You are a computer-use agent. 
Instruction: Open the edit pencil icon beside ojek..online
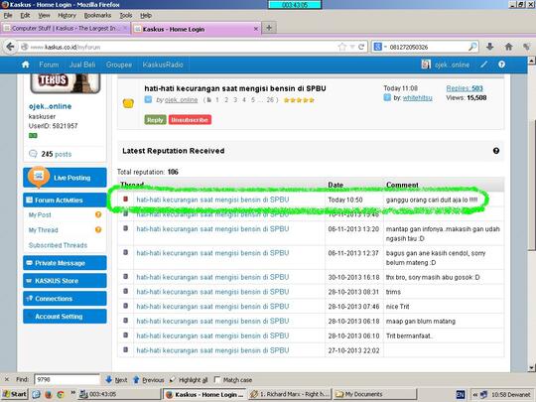tap(484, 65)
